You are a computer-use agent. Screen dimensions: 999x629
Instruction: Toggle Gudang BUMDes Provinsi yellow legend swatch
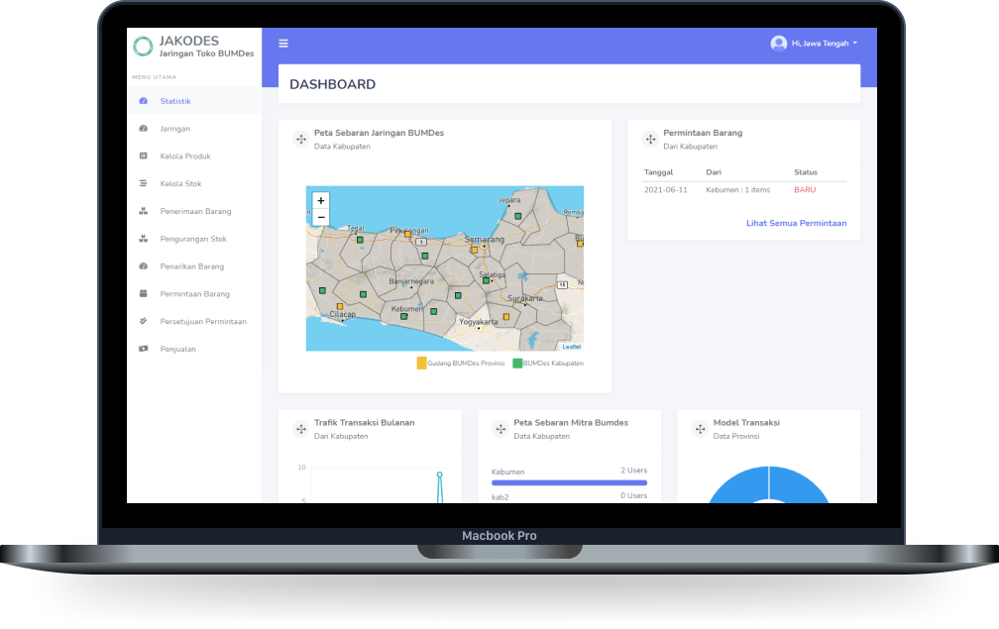point(421,363)
